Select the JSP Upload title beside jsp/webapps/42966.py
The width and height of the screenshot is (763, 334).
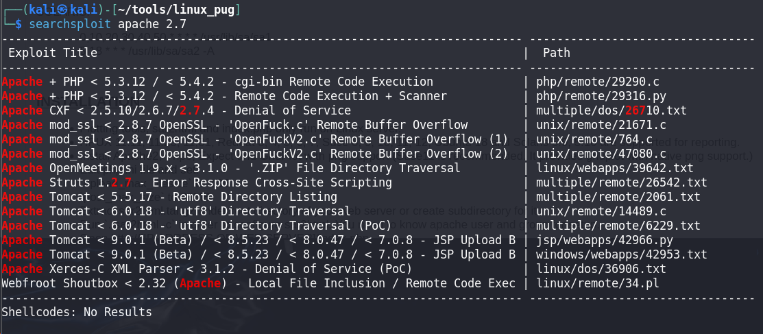click(x=258, y=240)
